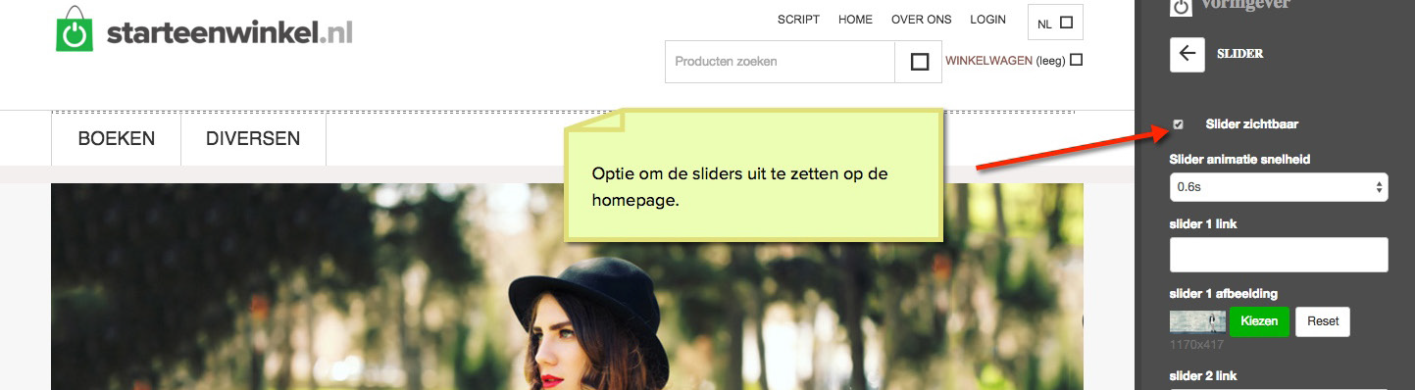Viewport: 1415px width, 390px height.
Task: Click the green Kiezen button
Action: [1259, 321]
